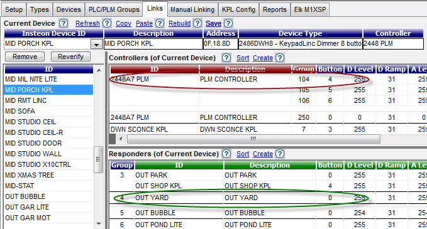Open help icon after Responders heading
427x229 pixels.
(226, 154)
